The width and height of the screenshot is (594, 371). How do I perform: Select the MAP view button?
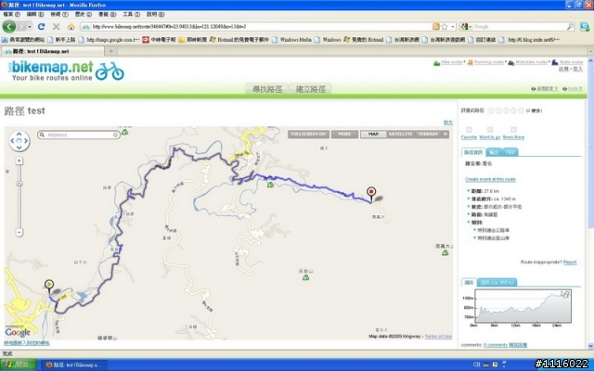point(373,134)
